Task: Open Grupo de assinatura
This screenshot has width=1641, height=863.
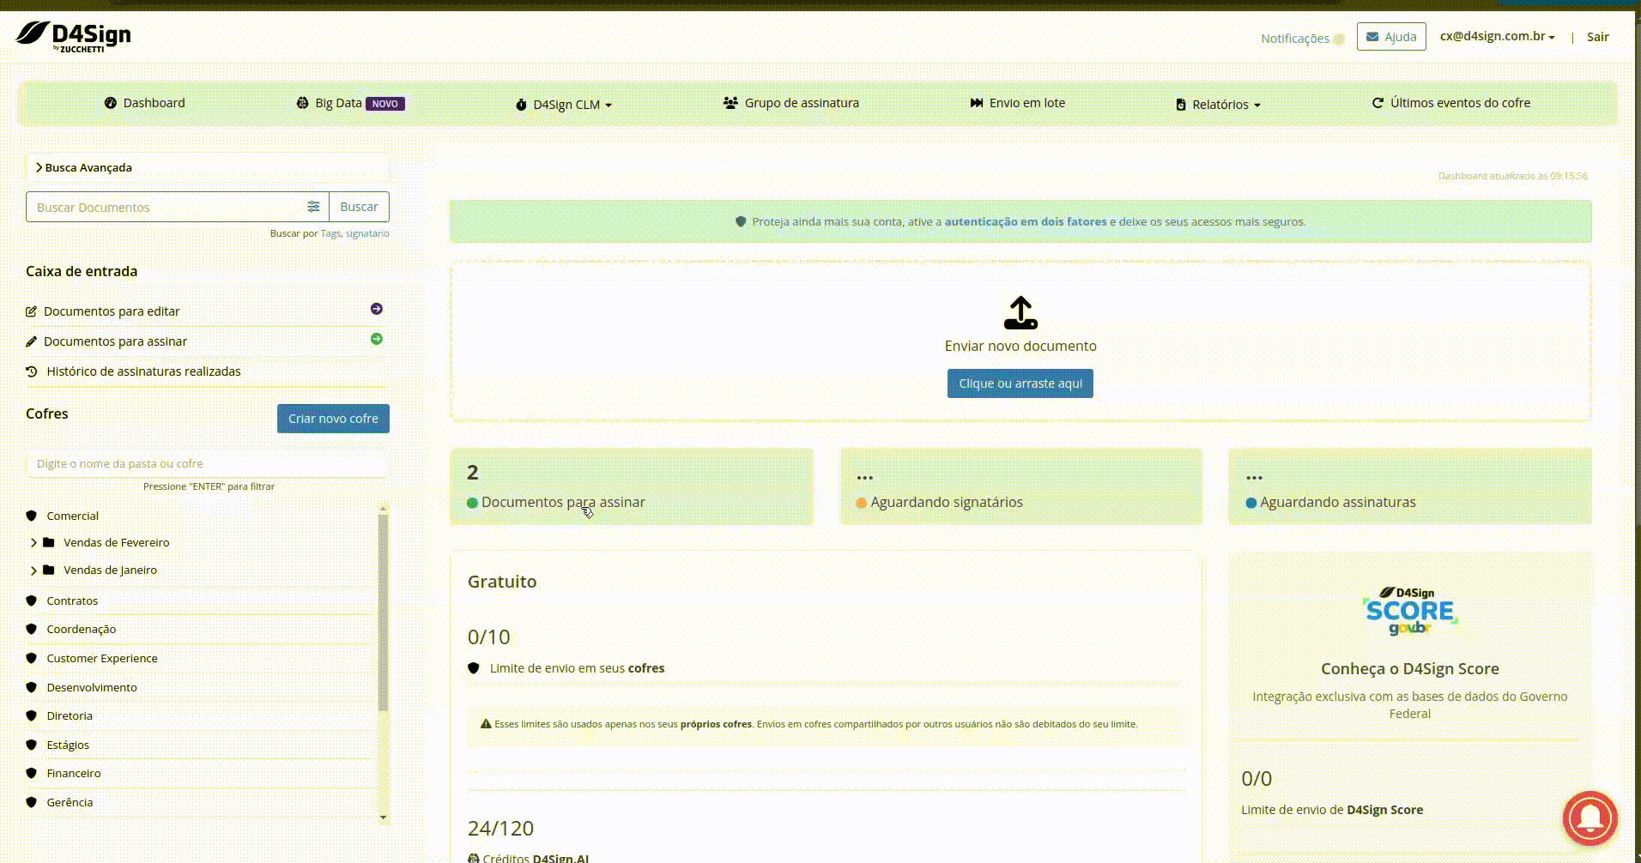Action: [x=790, y=103]
